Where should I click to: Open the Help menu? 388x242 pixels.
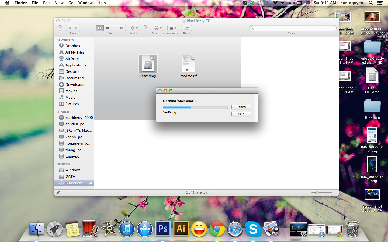[x=102, y=3]
